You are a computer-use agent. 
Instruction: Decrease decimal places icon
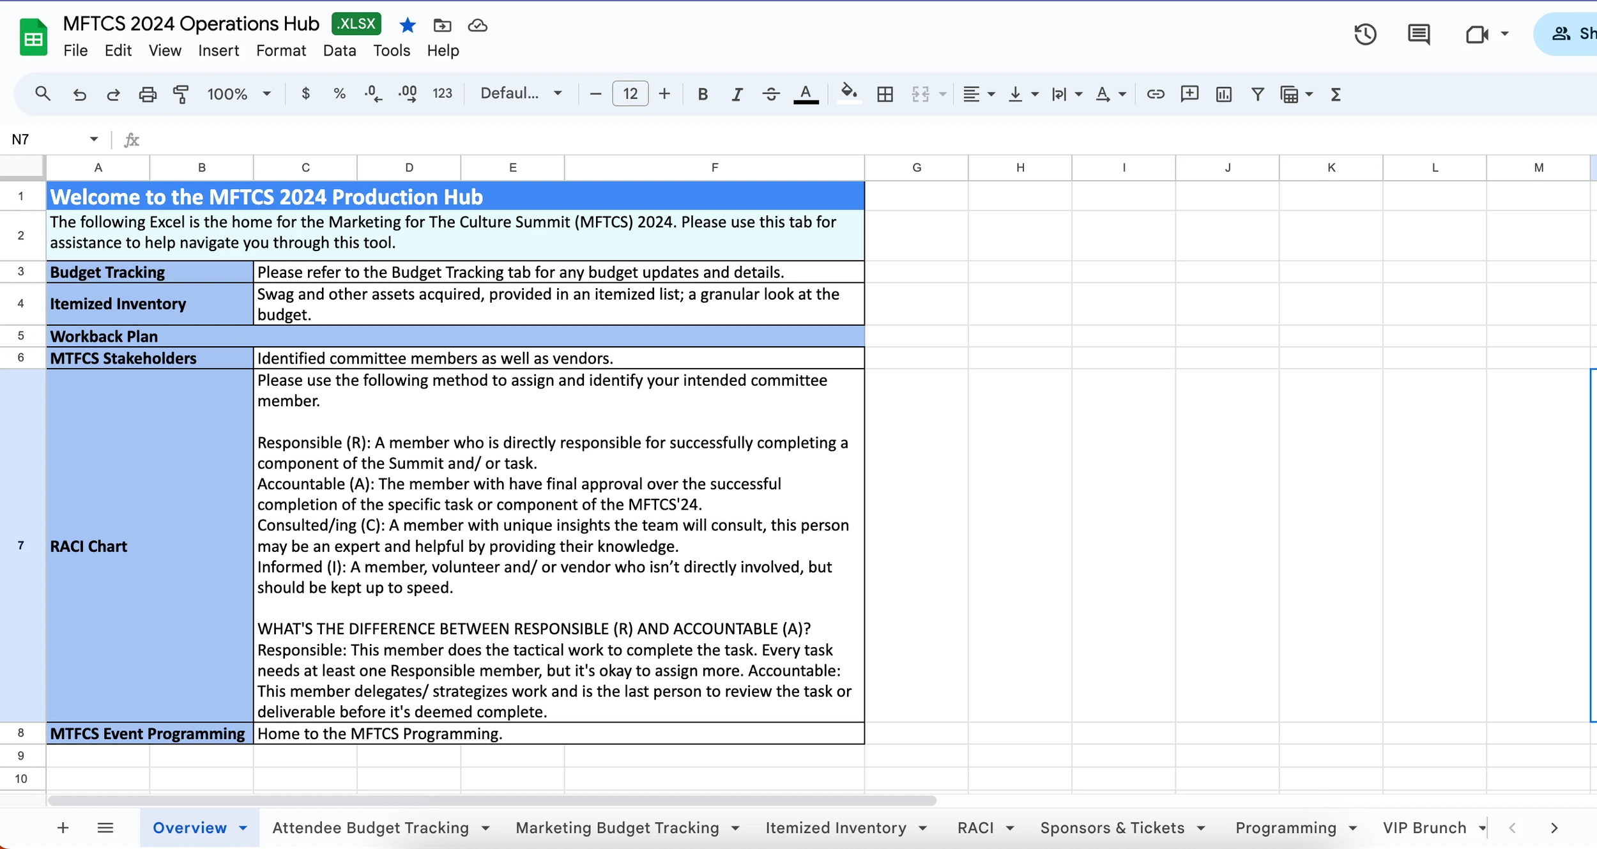(373, 94)
